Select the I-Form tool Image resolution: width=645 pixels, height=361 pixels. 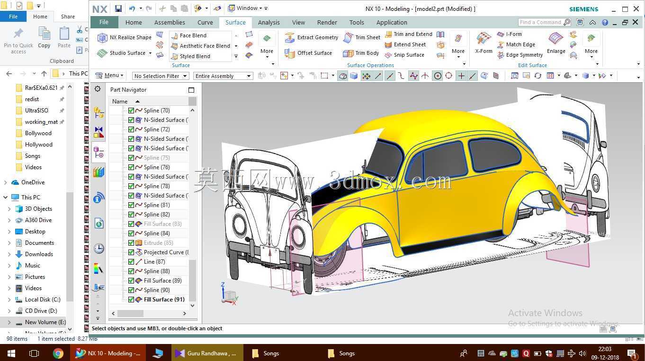click(509, 34)
